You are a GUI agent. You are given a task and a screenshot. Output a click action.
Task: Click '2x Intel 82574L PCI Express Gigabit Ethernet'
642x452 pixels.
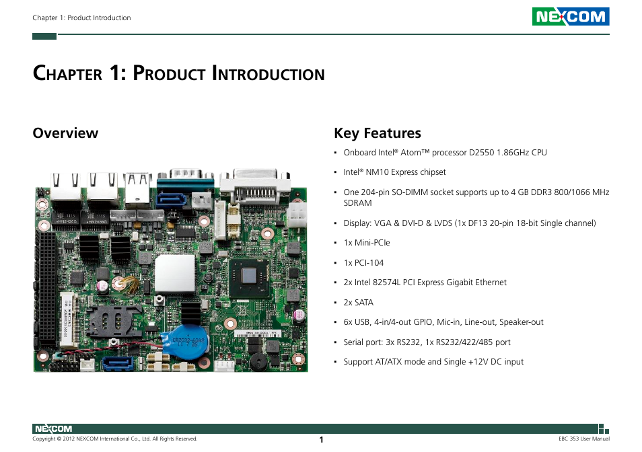point(425,282)
